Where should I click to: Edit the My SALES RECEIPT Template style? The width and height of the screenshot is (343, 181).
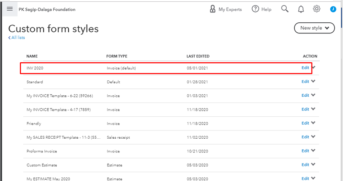pyautogui.click(x=305, y=137)
